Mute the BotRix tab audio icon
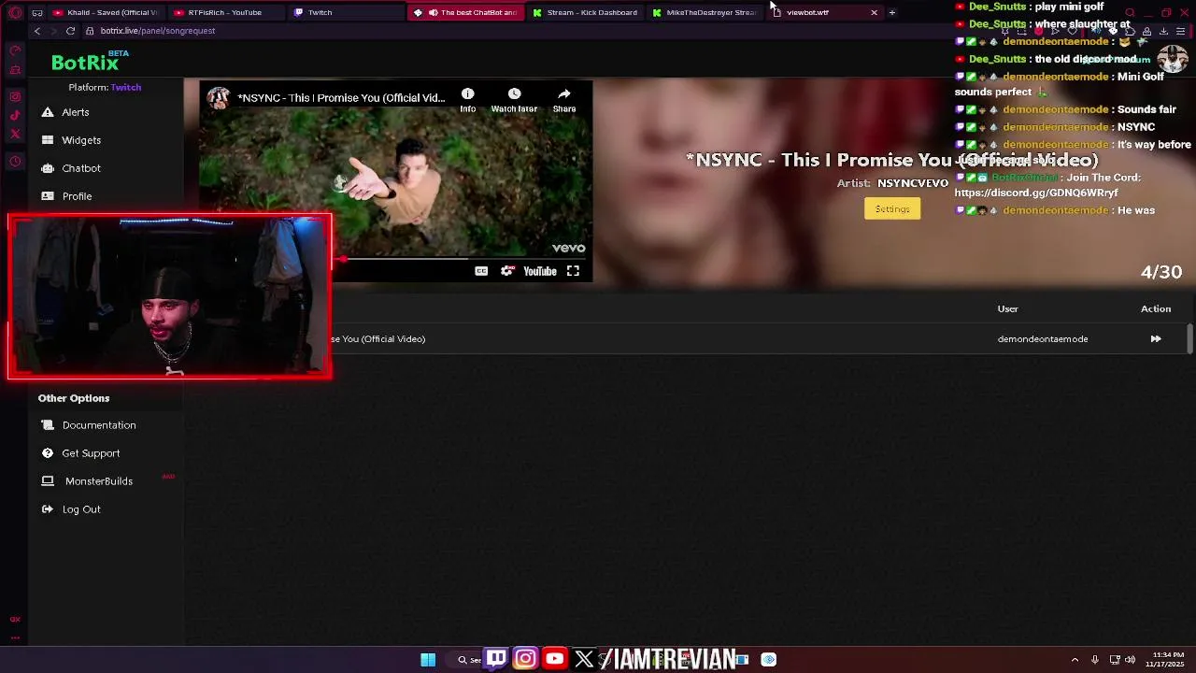This screenshot has width=1196, height=673. [x=433, y=12]
